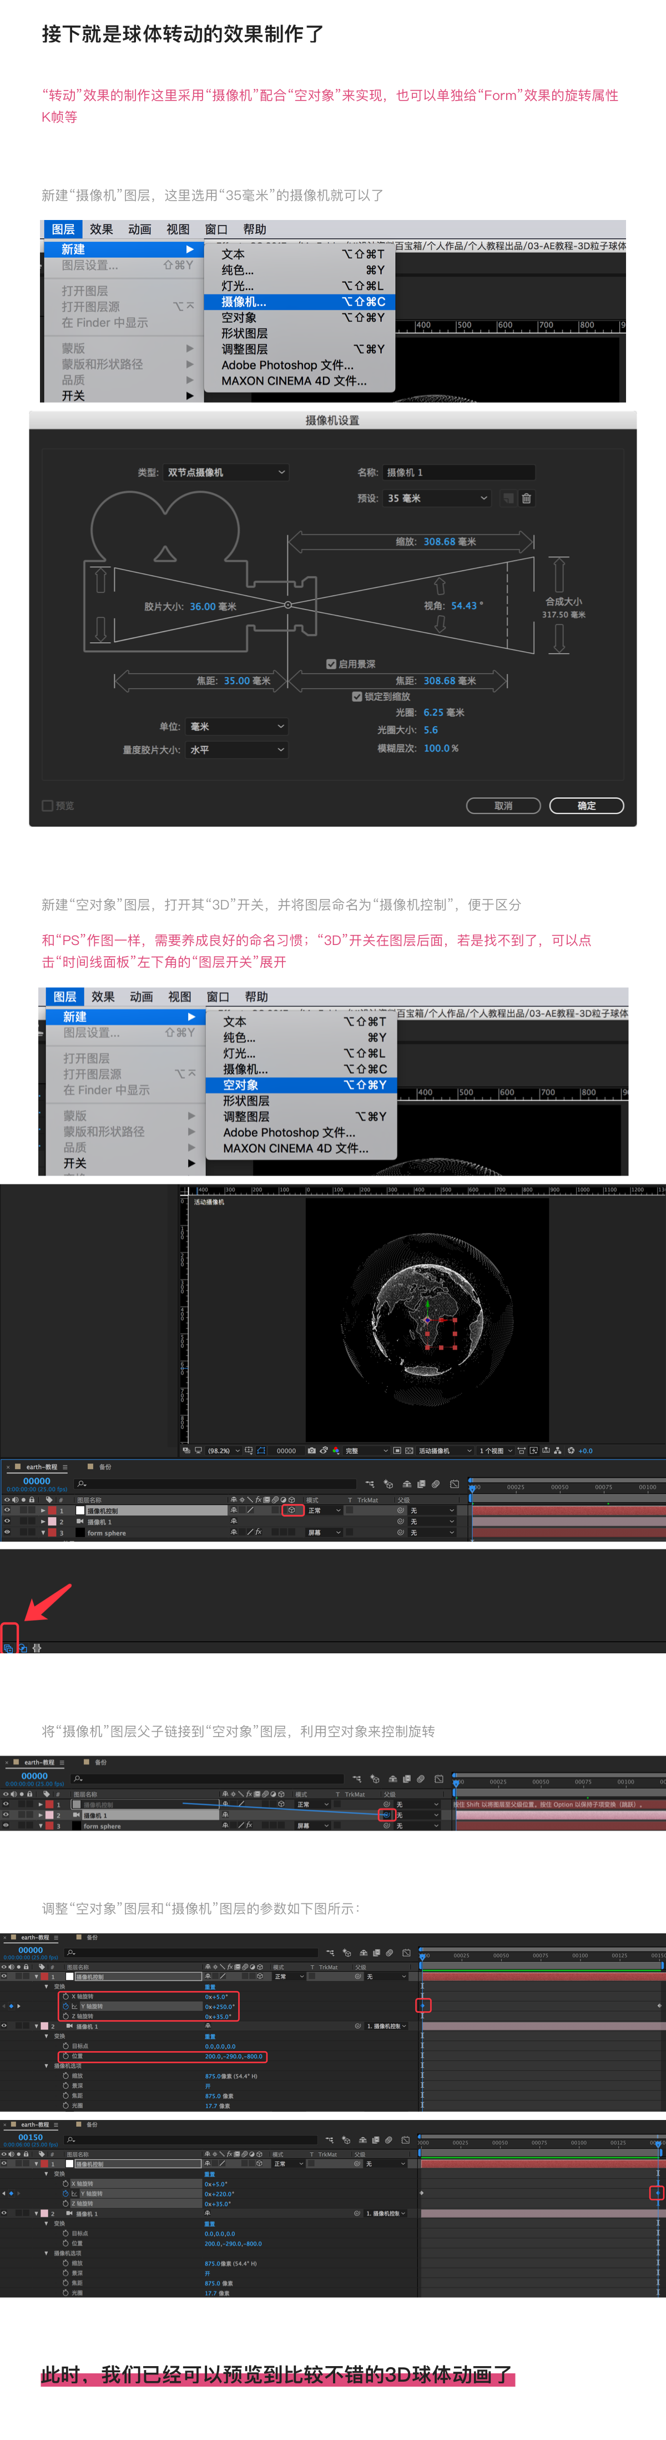This screenshot has width=666, height=2440.
Task: Open the (98.2%) magnification dropdown
Action: click(223, 1450)
